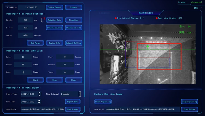This screenshot has height=116, width=205.
Task: Click the rotation axis indicator icon
Action: [x=43, y=20]
